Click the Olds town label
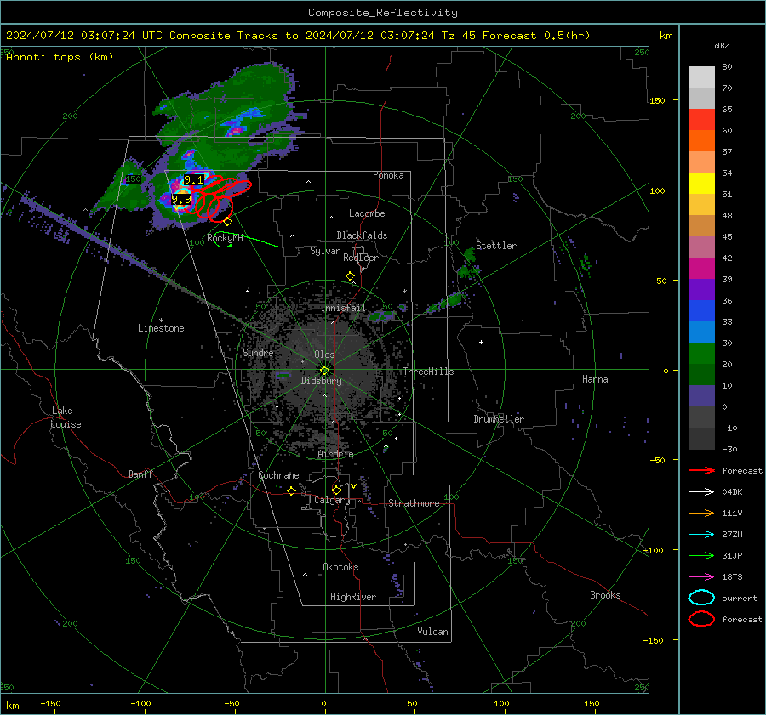Viewport: 766px width, 715px height. point(324,355)
